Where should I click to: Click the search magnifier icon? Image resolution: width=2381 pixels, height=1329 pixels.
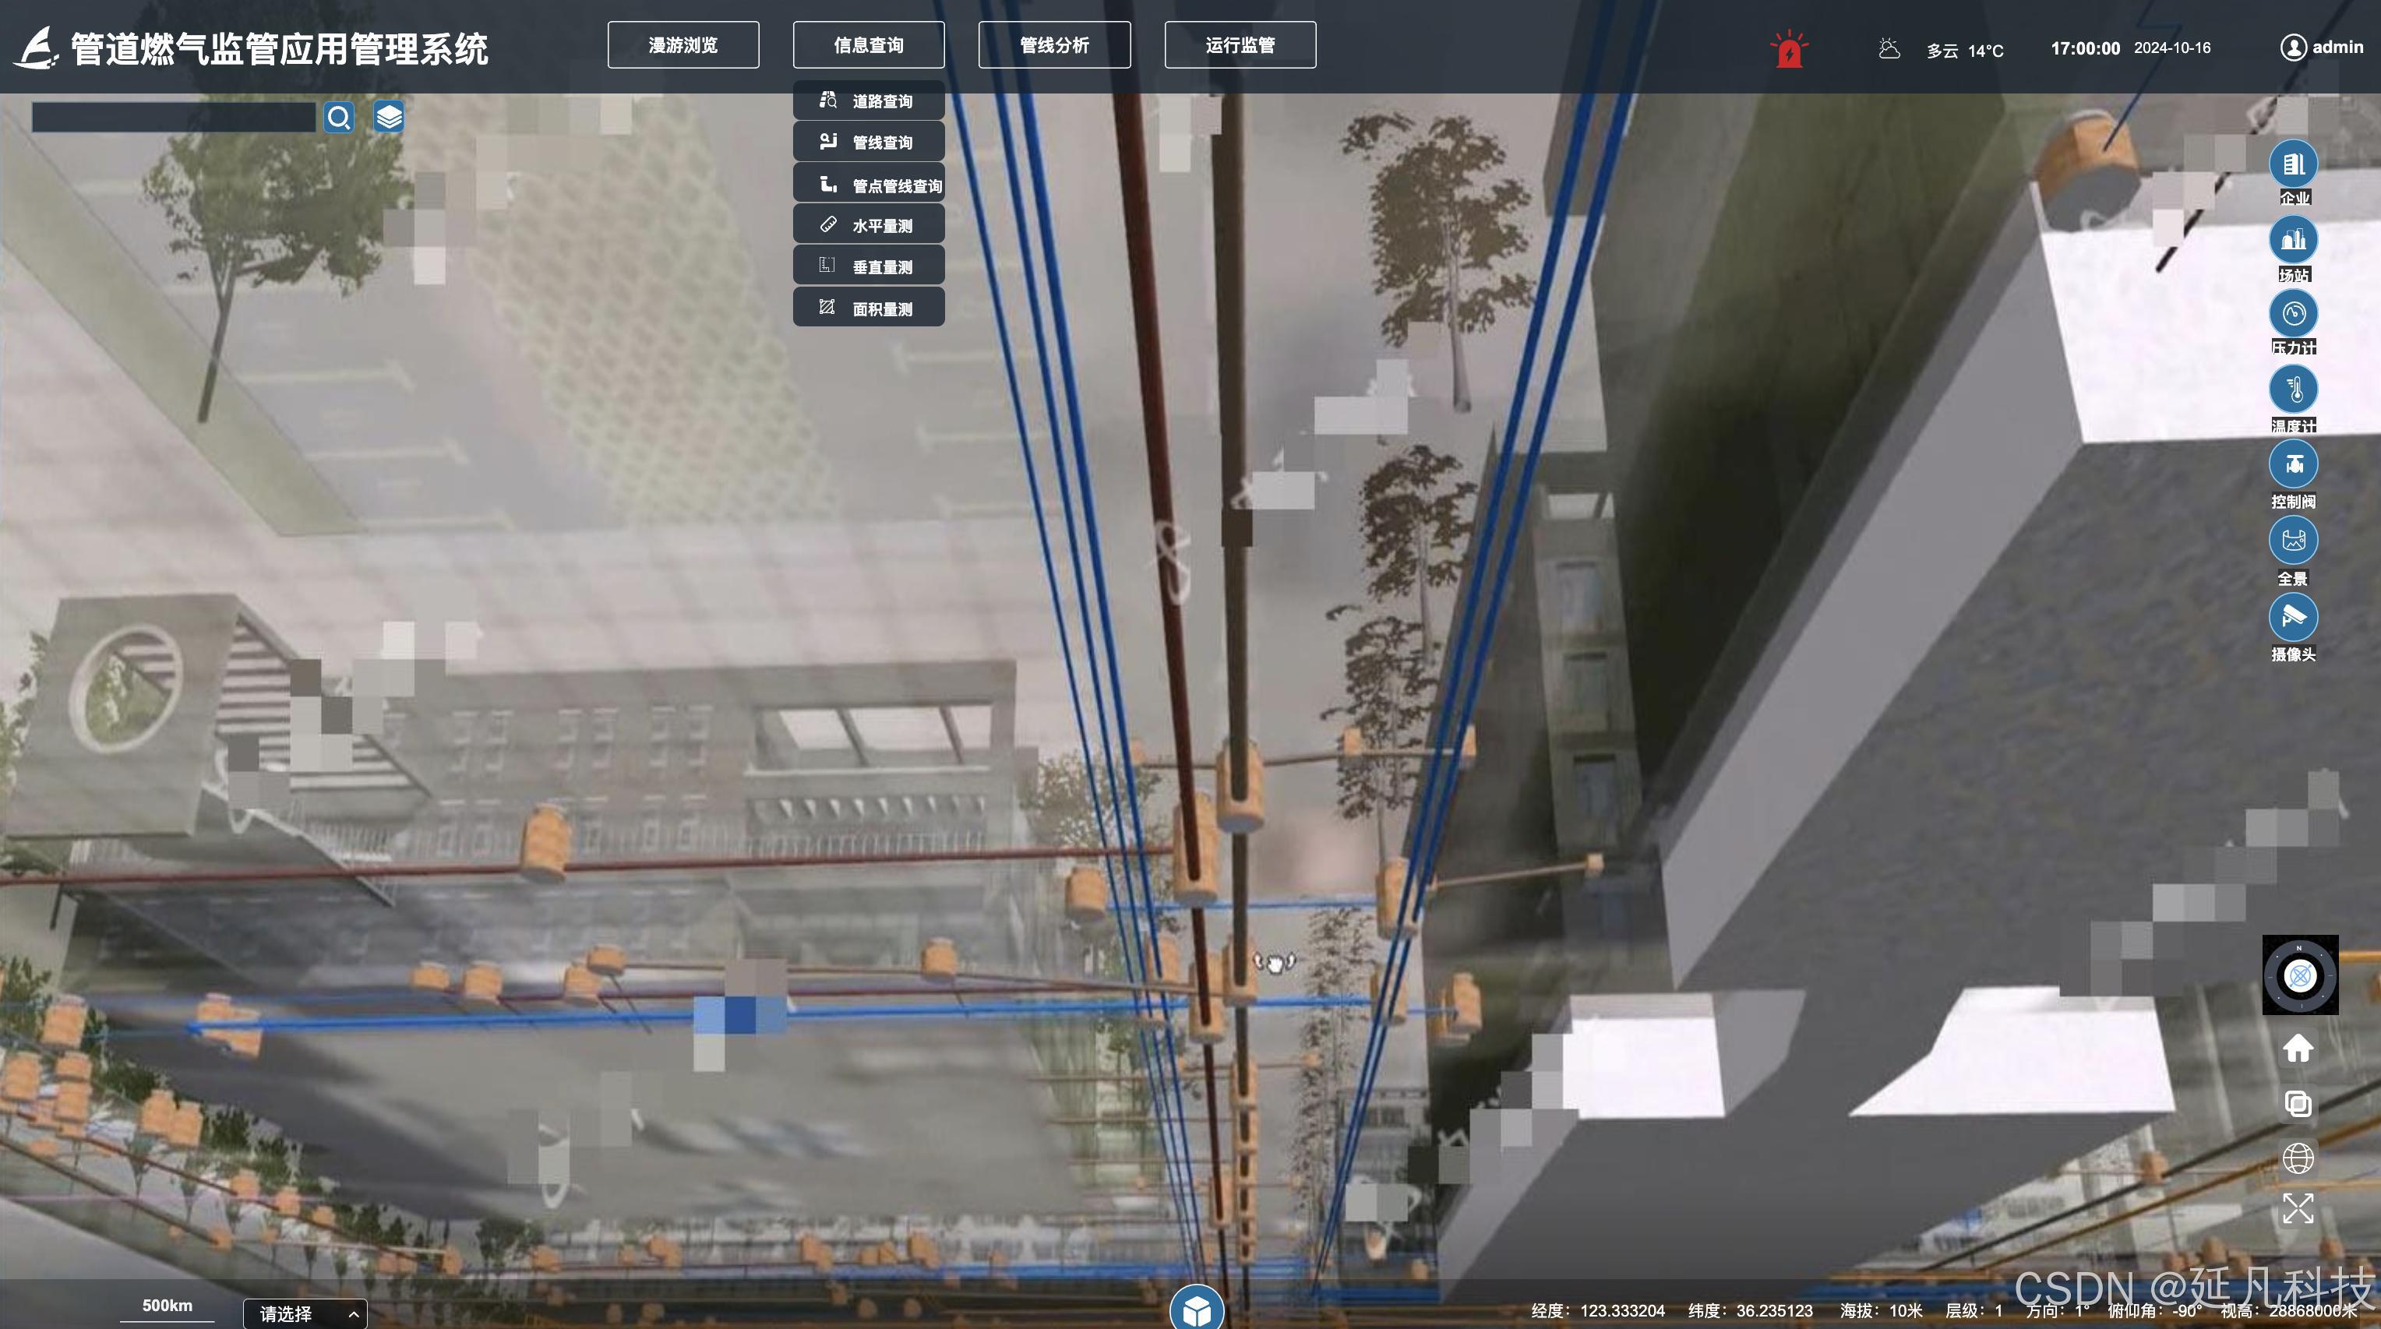(x=339, y=118)
